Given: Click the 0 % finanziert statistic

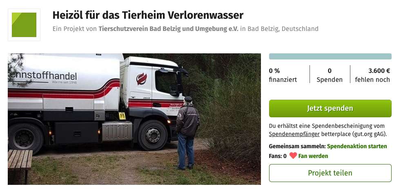Looking at the screenshot, I should (283, 75).
